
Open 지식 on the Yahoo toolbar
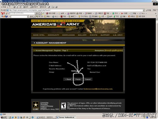[x=115, y=13]
